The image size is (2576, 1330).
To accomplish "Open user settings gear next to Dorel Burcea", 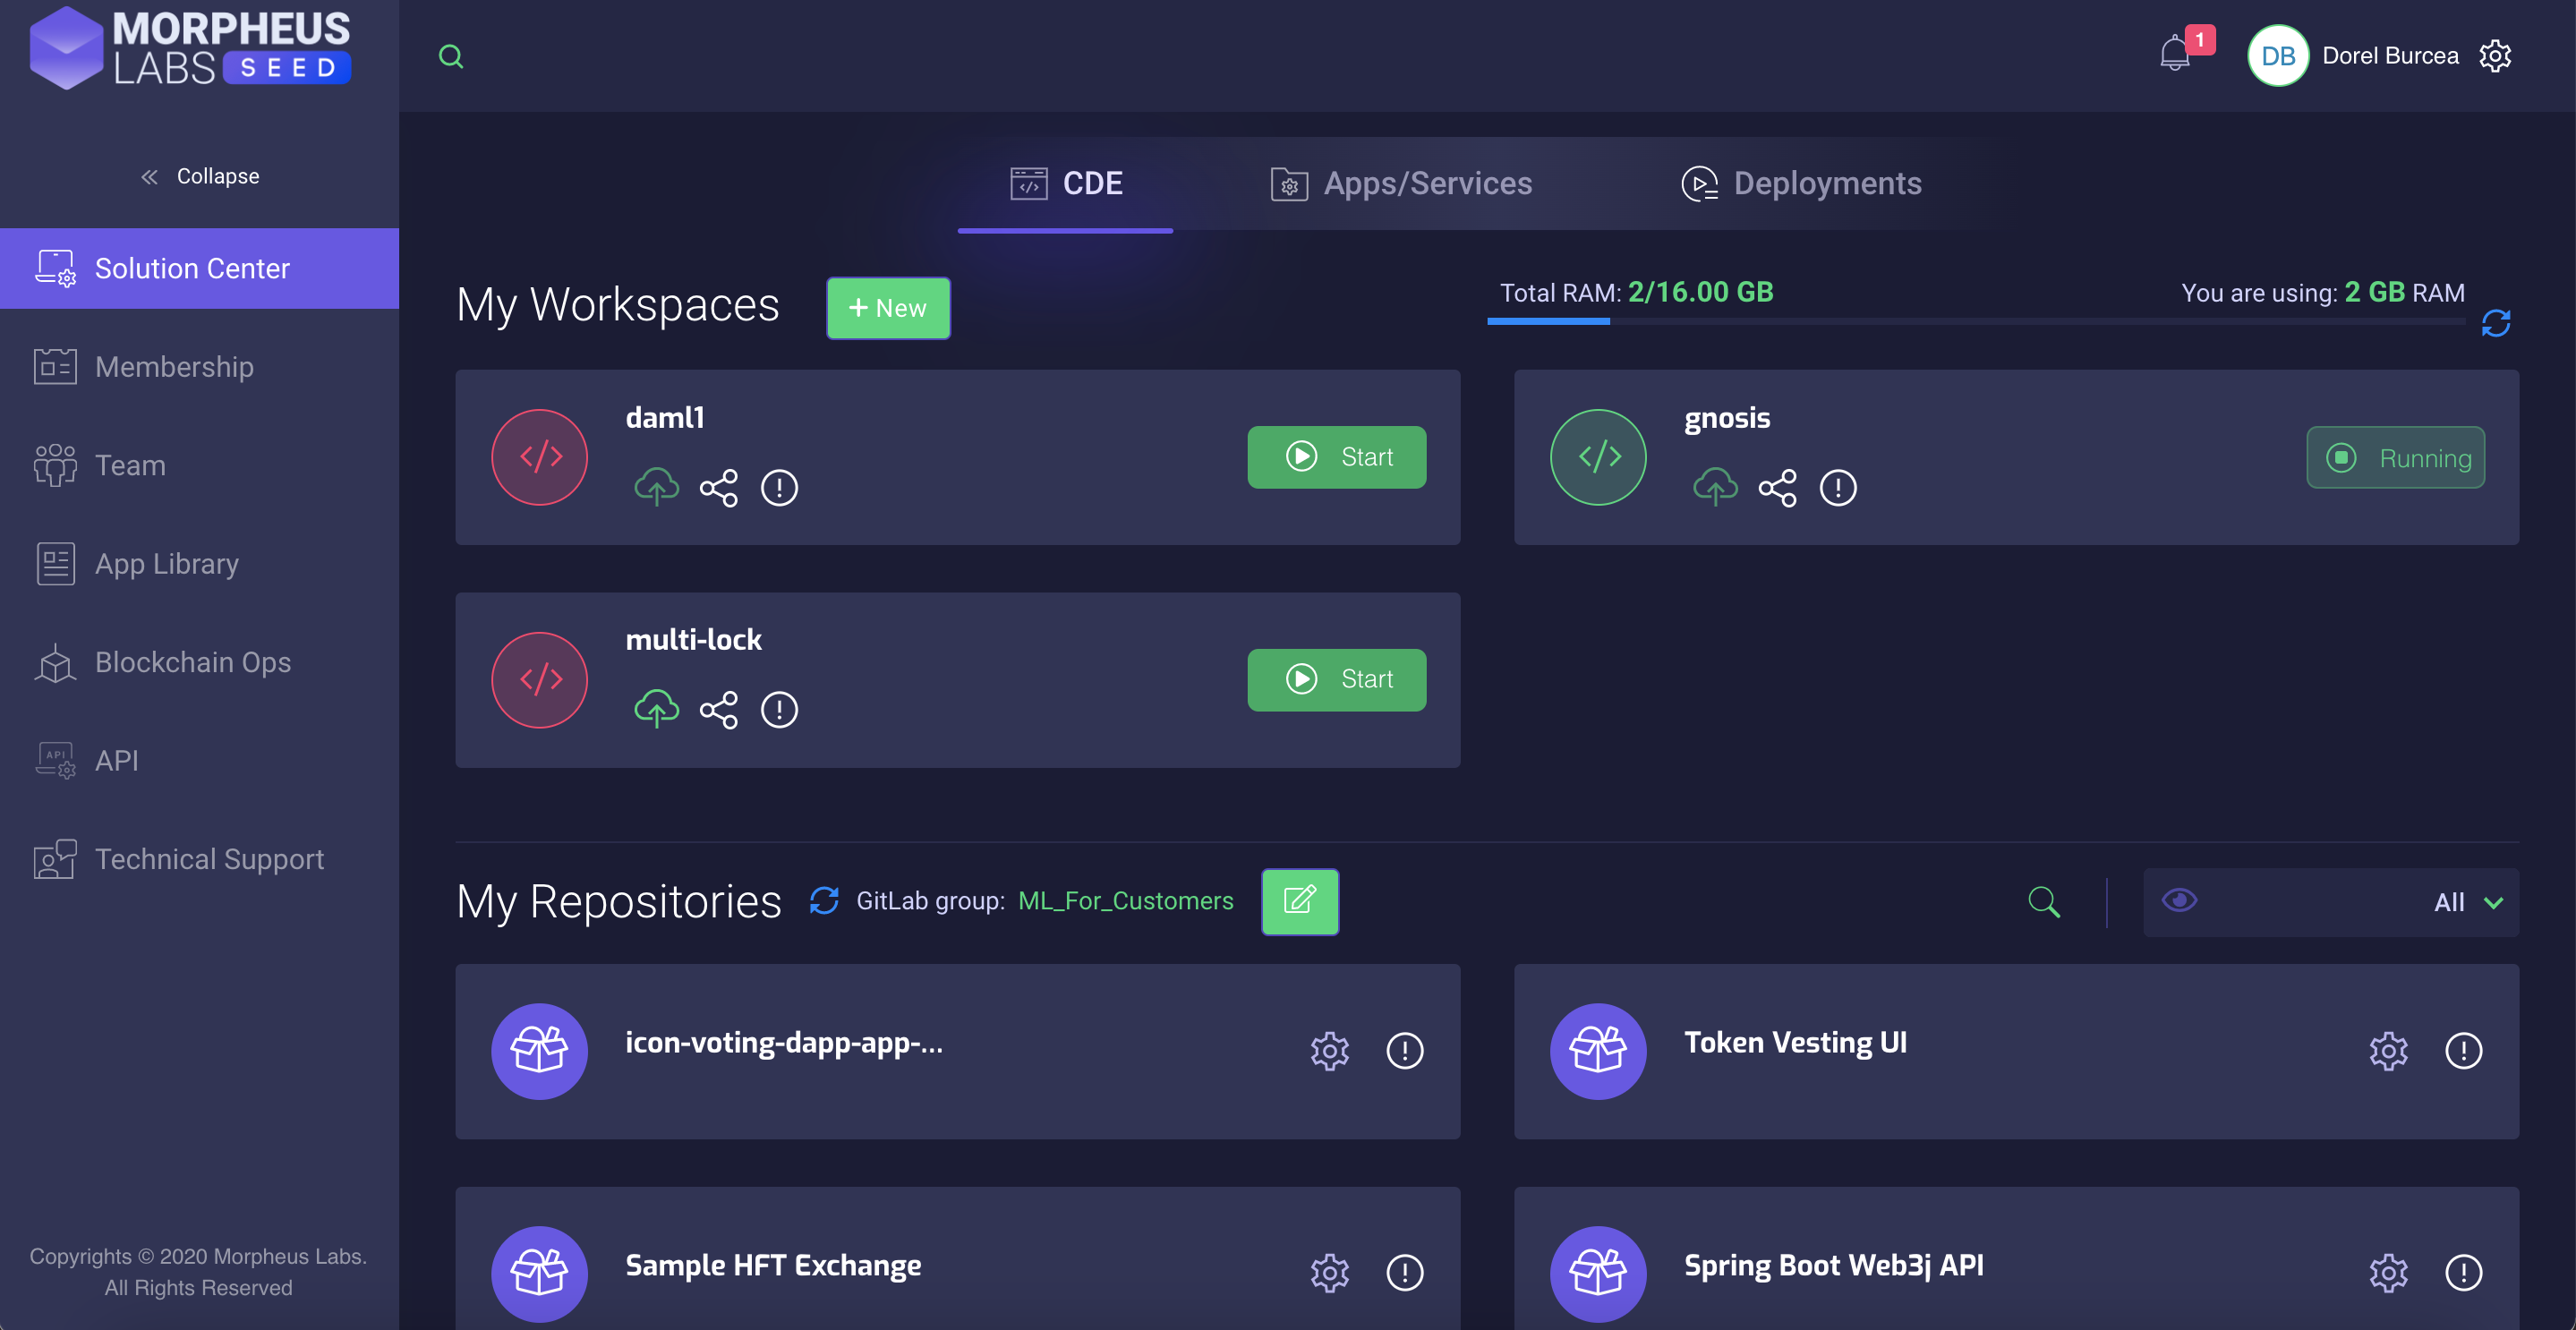I will [x=2495, y=56].
